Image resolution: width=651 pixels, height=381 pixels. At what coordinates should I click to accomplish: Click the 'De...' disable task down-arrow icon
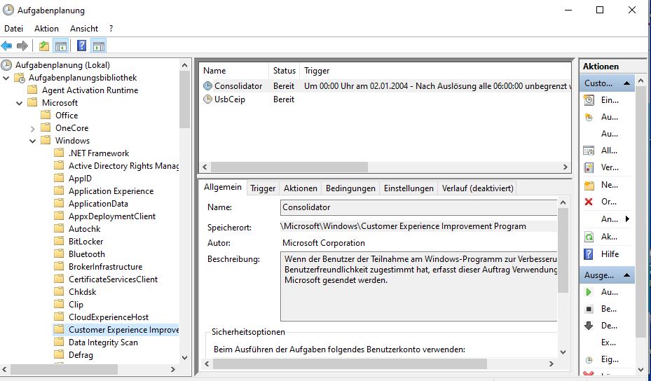(x=589, y=326)
